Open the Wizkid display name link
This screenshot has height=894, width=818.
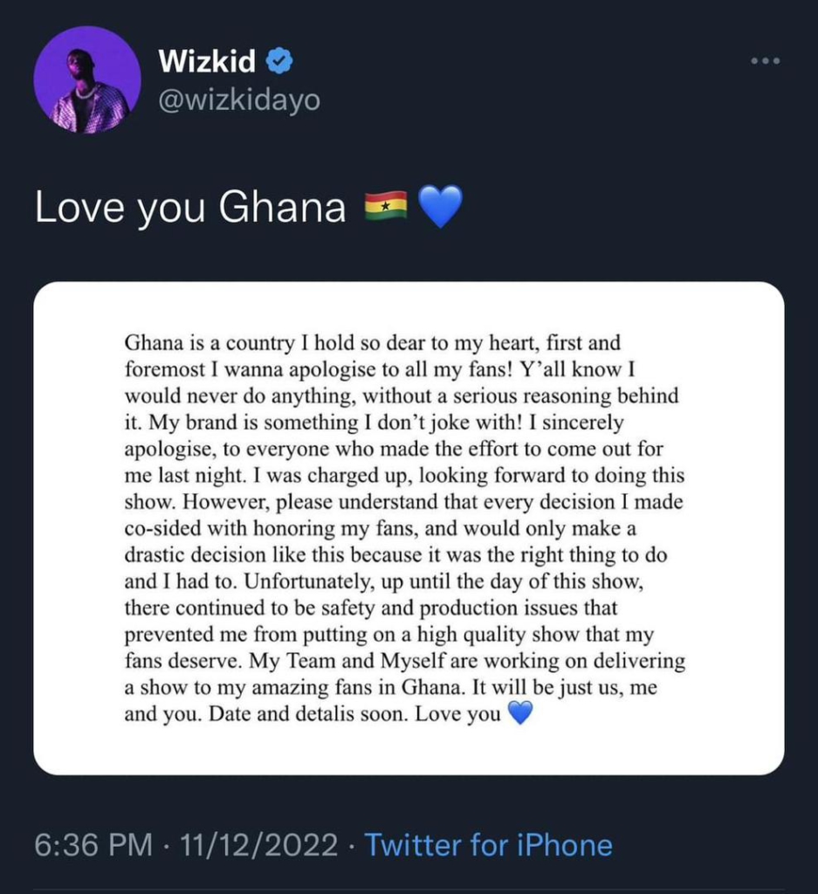click(207, 62)
